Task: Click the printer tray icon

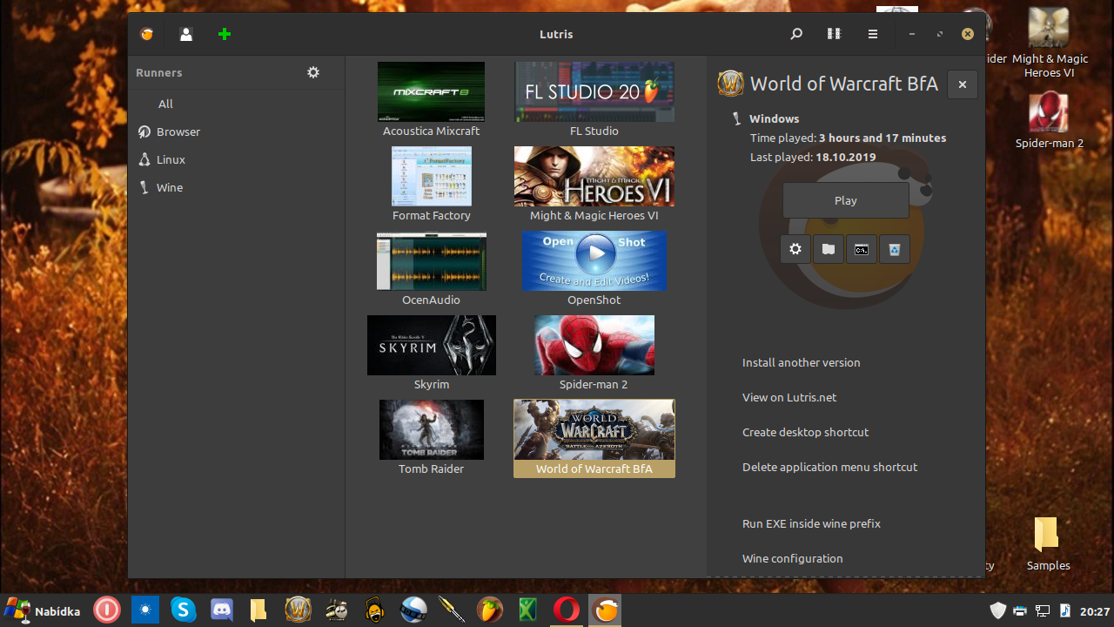Action: pyautogui.click(x=1020, y=611)
